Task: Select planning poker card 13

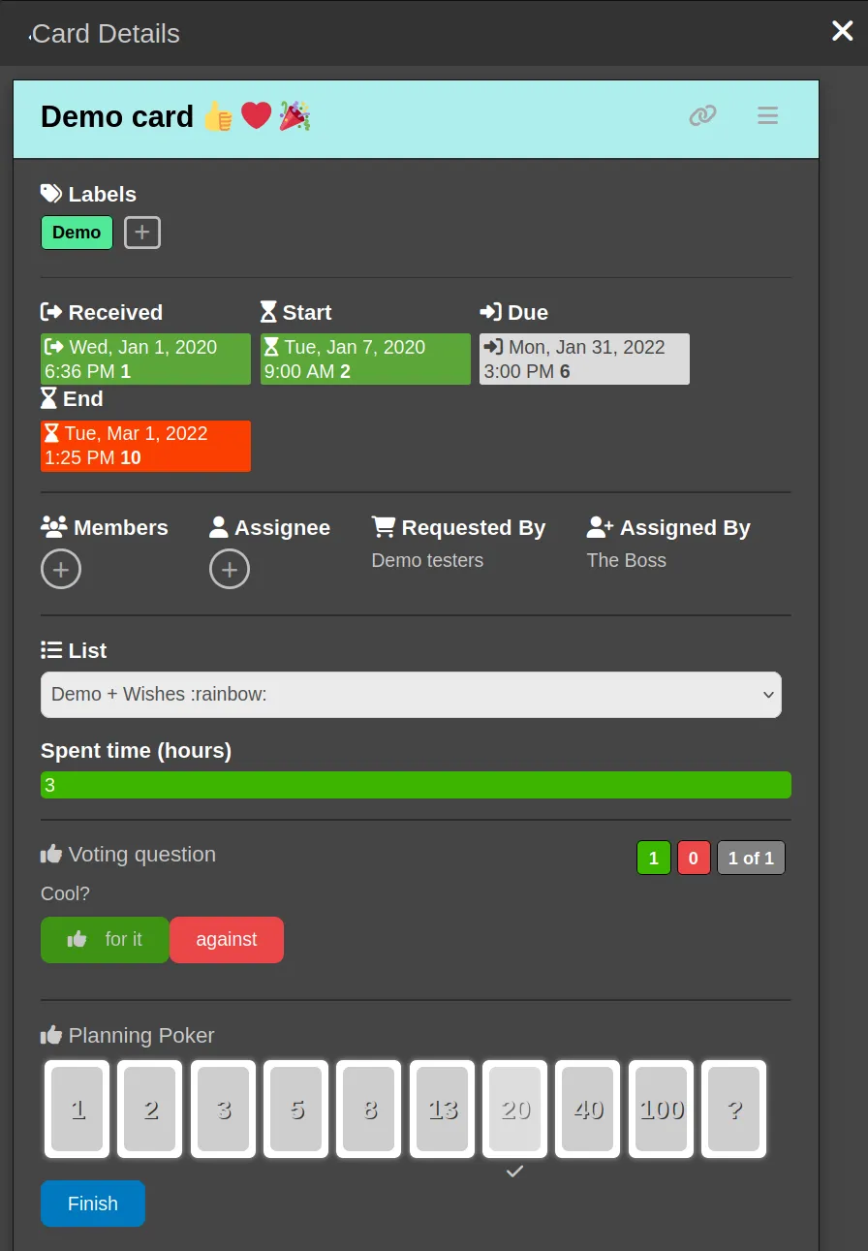Action: click(x=443, y=1110)
